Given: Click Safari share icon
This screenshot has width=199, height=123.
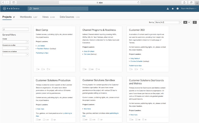Looking at the screenshot, I should click(x=183, y=2).
